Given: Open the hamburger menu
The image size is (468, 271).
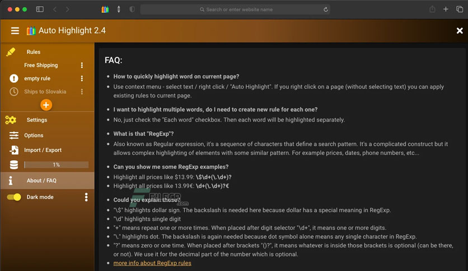Looking at the screenshot, I should tap(15, 31).
